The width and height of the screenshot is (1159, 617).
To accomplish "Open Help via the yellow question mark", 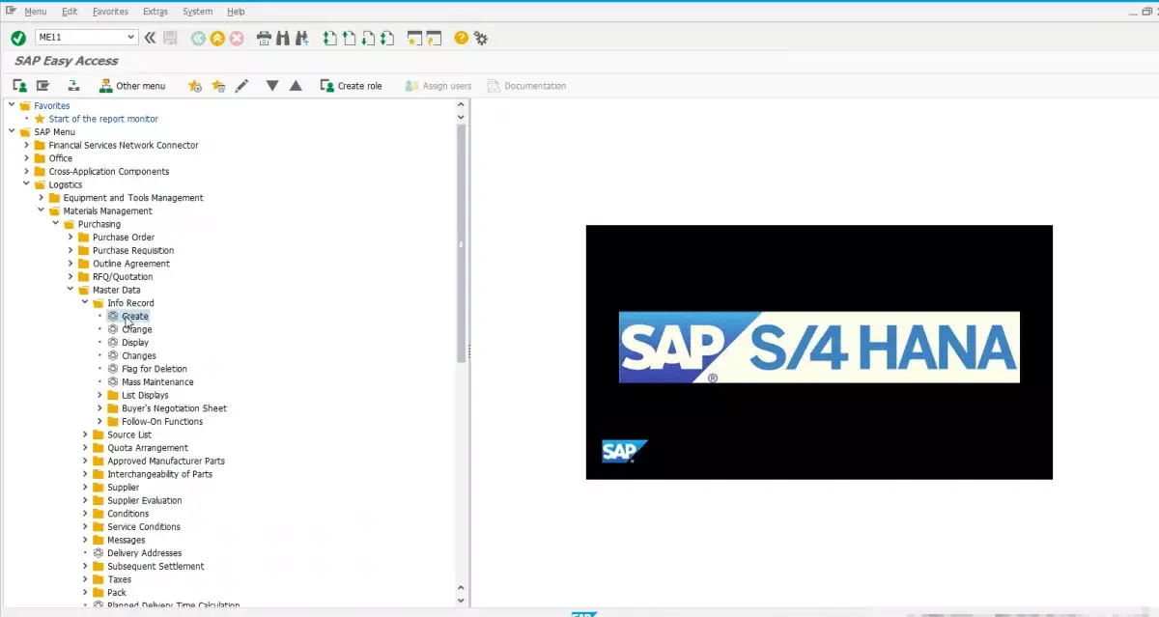I will [461, 38].
